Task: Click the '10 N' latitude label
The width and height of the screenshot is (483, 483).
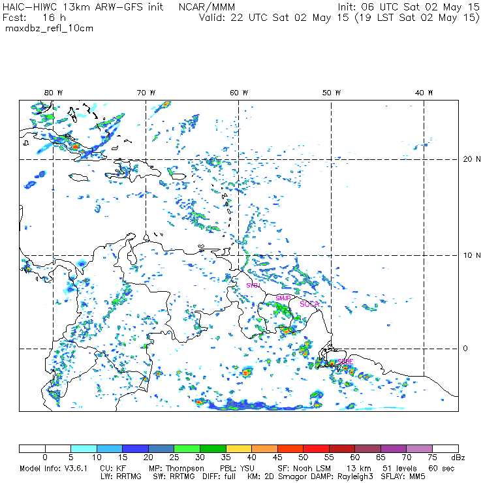Action: point(472,255)
